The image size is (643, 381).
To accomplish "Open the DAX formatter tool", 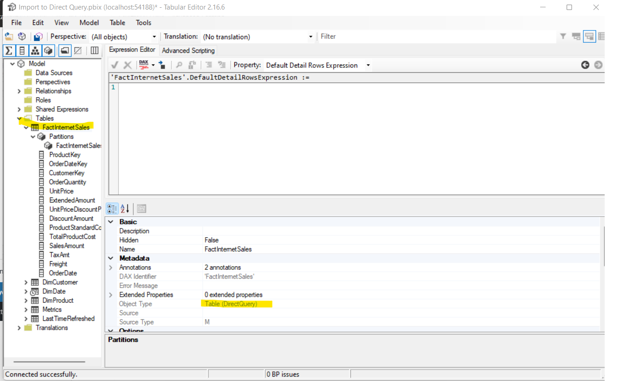I will click(x=143, y=65).
